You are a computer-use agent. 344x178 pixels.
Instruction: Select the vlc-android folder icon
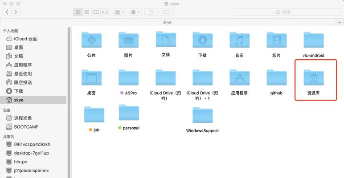[314, 40]
